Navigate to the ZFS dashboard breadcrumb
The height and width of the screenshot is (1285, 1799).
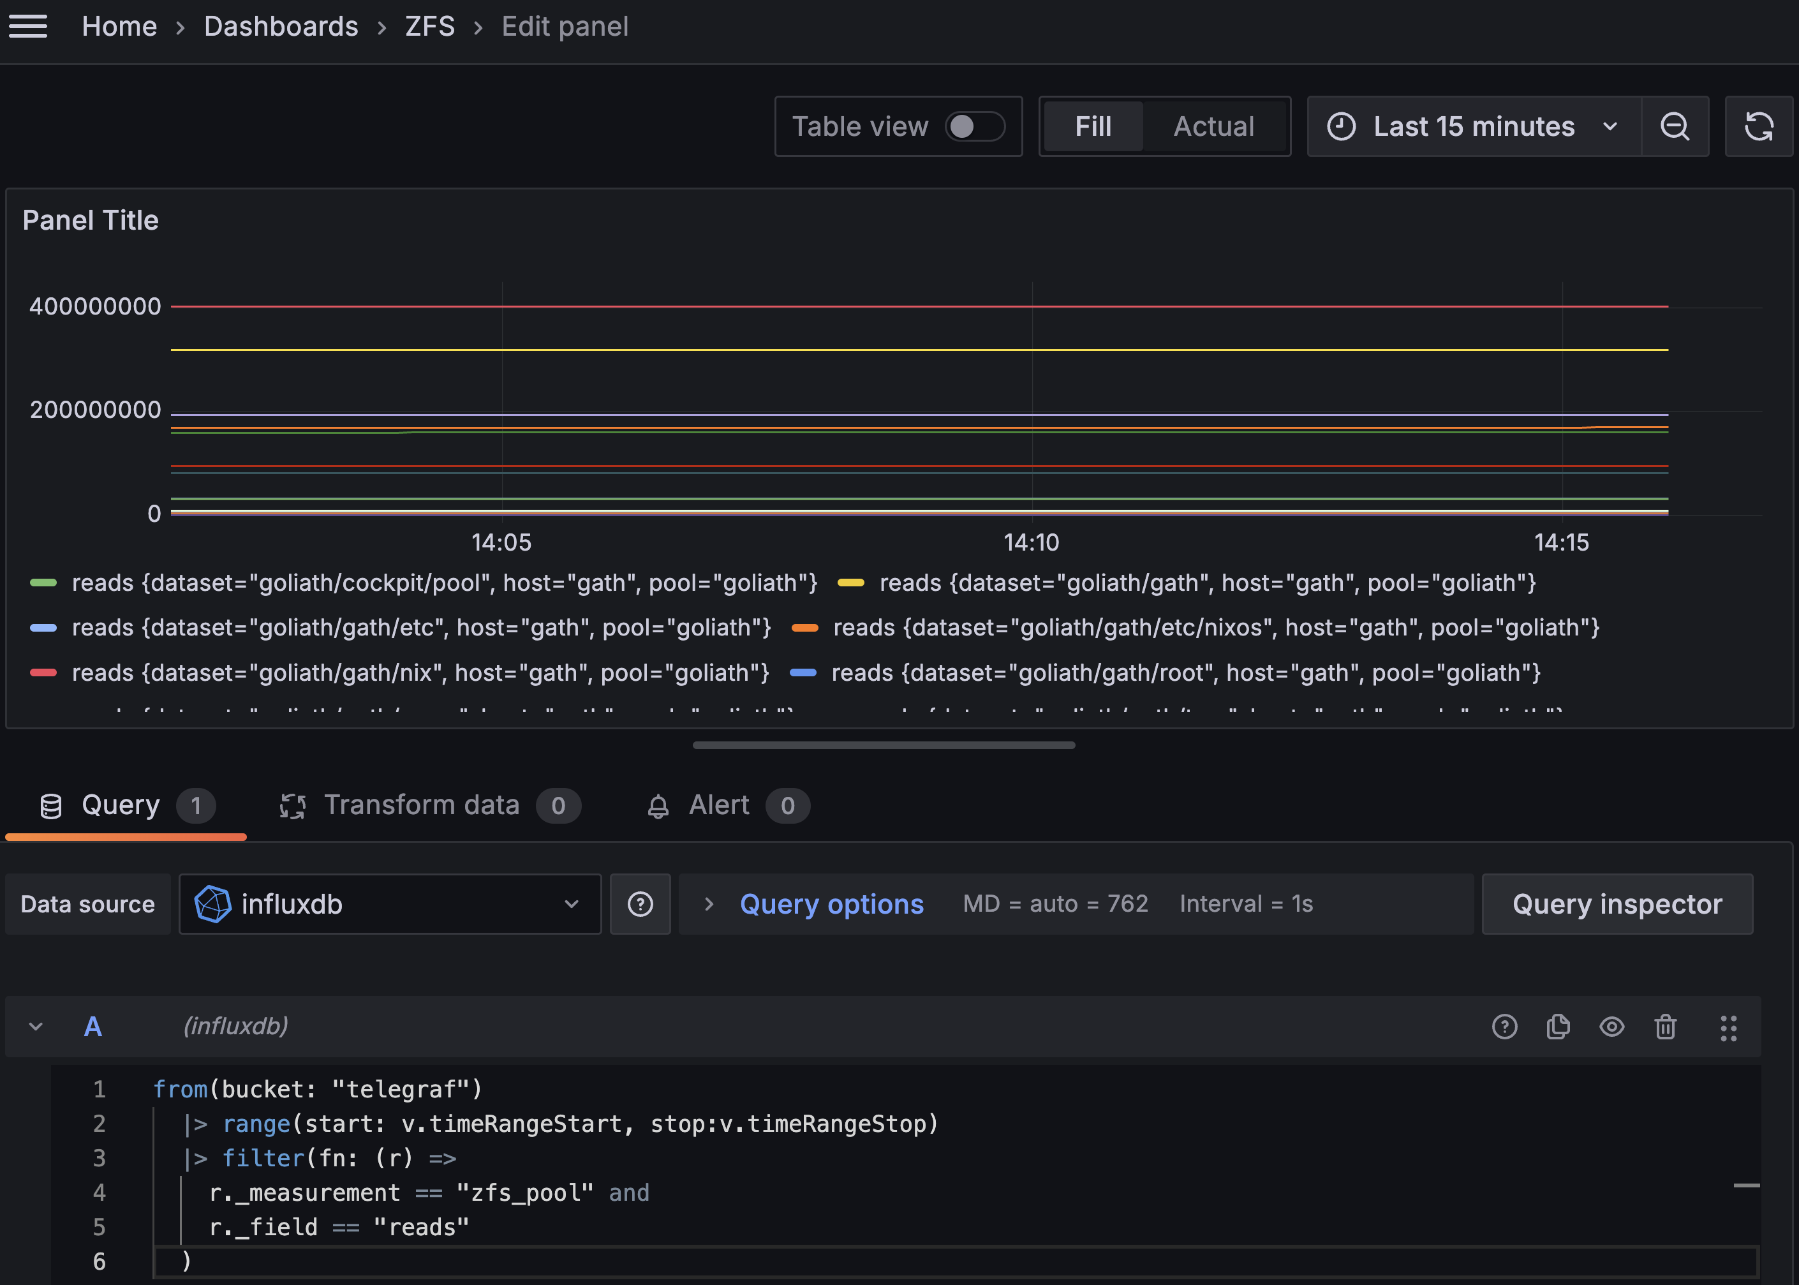point(429,26)
